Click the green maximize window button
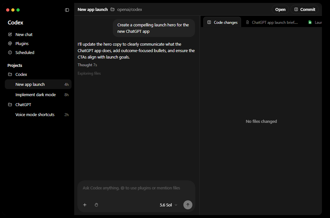Image resolution: width=330 pixels, height=218 pixels. (x=18, y=10)
